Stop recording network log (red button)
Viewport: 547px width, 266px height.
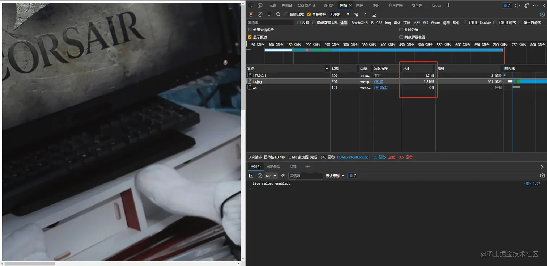pyautogui.click(x=251, y=14)
